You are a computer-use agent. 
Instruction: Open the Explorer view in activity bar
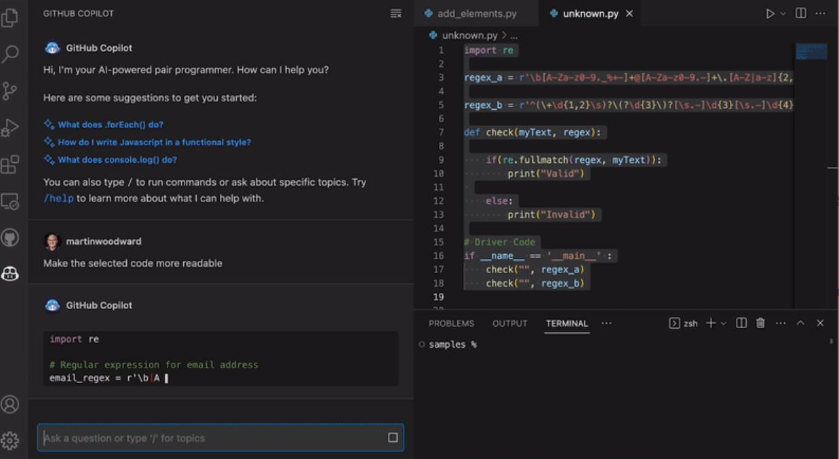coord(10,18)
